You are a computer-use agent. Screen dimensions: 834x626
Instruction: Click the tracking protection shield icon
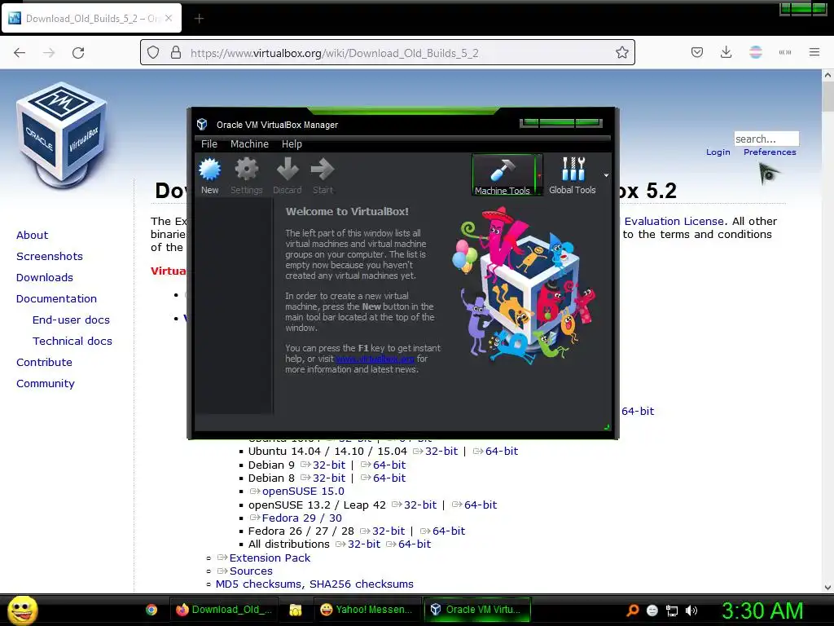(x=153, y=53)
